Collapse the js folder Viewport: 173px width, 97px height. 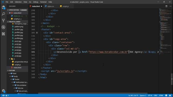pos(10,59)
